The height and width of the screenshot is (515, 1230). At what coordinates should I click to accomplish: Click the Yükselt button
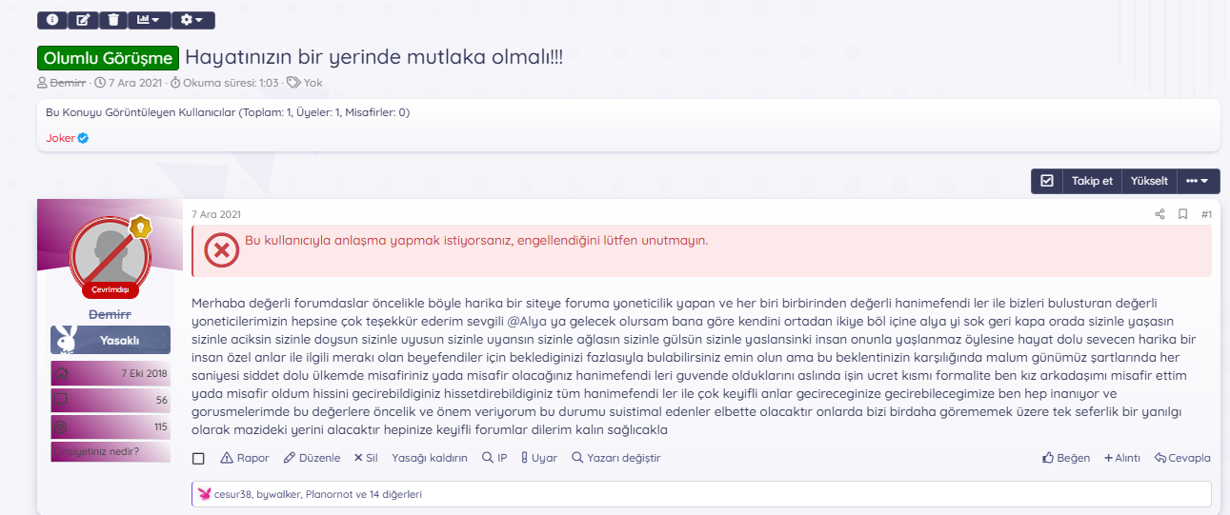[x=1149, y=181]
